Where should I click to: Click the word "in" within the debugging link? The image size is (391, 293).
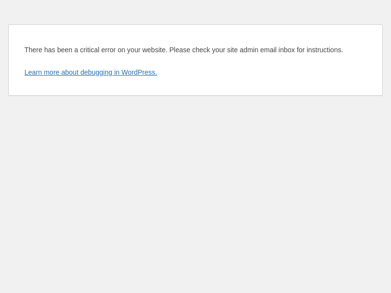pyautogui.click(x=117, y=72)
